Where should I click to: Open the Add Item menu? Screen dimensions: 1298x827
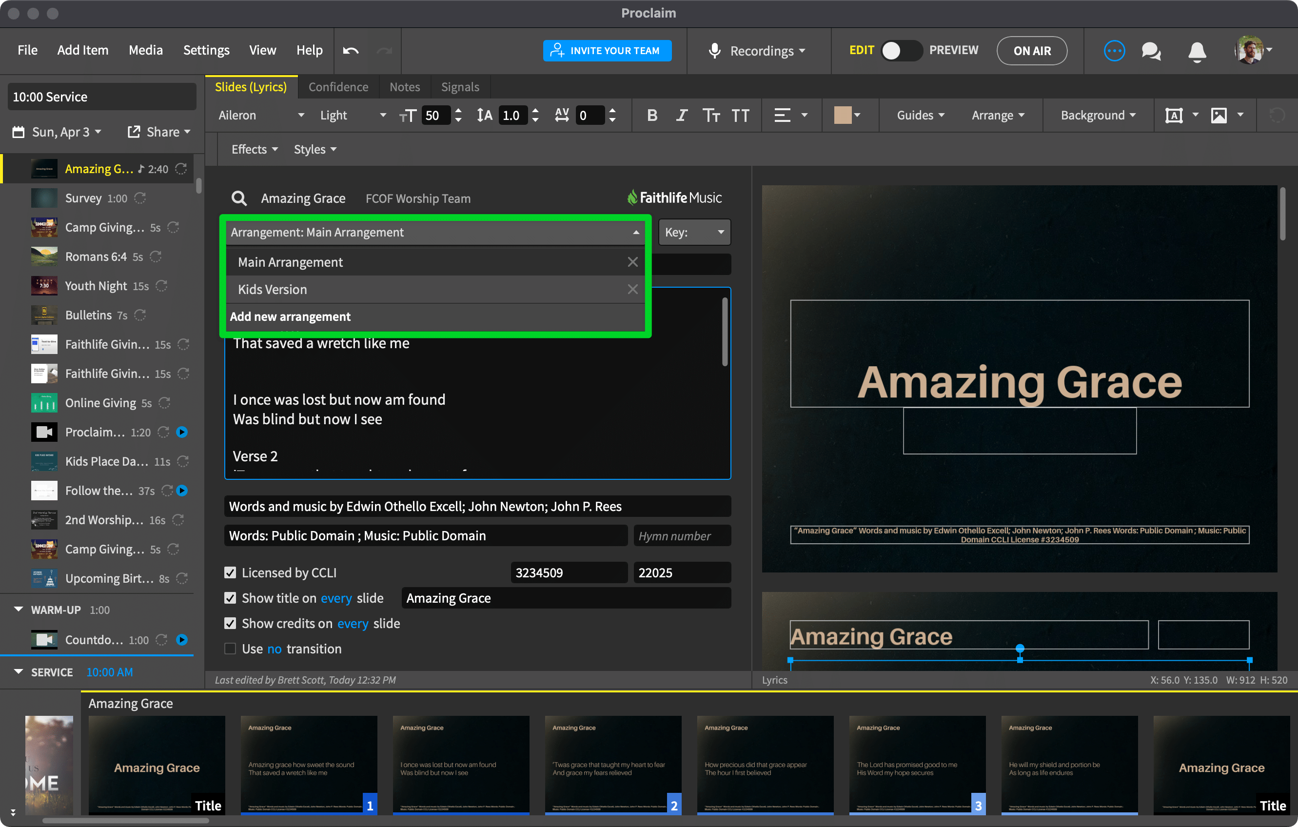point(82,50)
